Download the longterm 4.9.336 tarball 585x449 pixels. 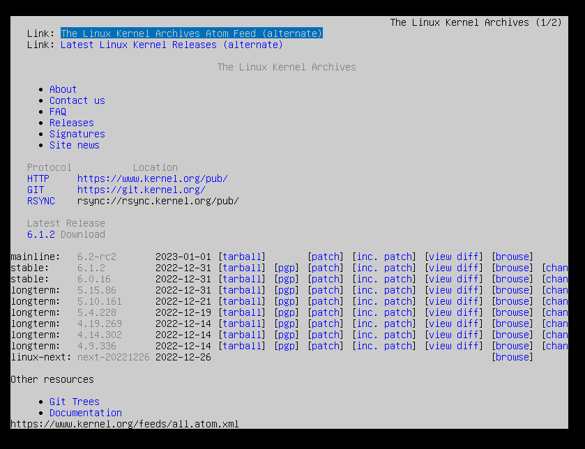[242, 347]
